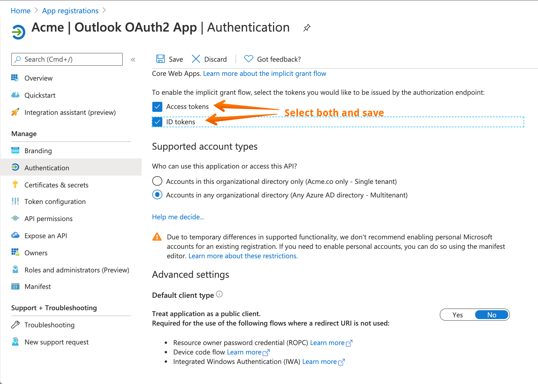The width and height of the screenshot is (538, 384).
Task: Select the Single tenant account type option
Action: pos(157,181)
